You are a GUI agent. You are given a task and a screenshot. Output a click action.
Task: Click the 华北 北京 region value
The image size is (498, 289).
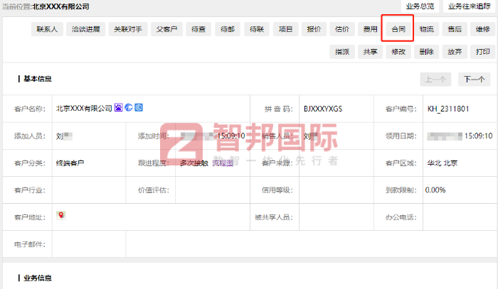tap(442, 163)
